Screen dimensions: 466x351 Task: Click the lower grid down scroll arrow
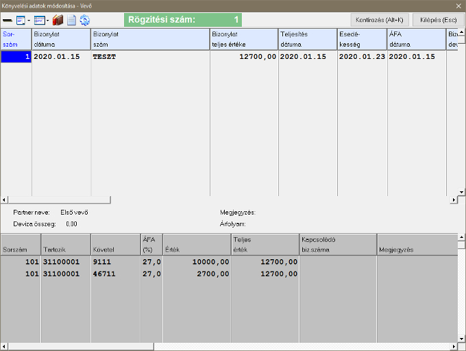click(461, 338)
